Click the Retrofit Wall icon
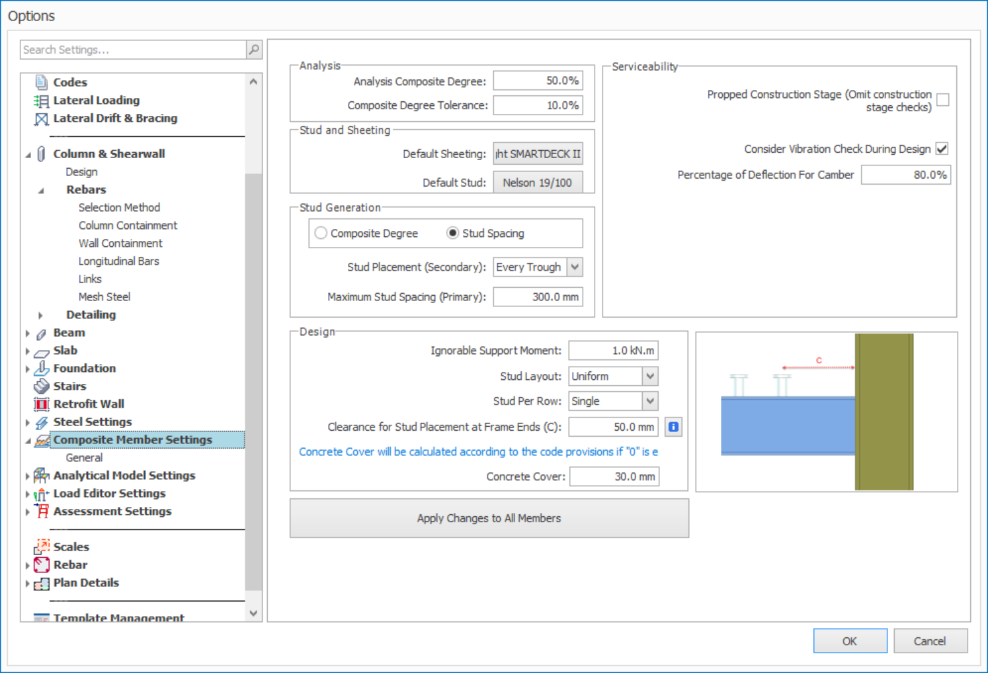The width and height of the screenshot is (988, 673). click(x=41, y=404)
